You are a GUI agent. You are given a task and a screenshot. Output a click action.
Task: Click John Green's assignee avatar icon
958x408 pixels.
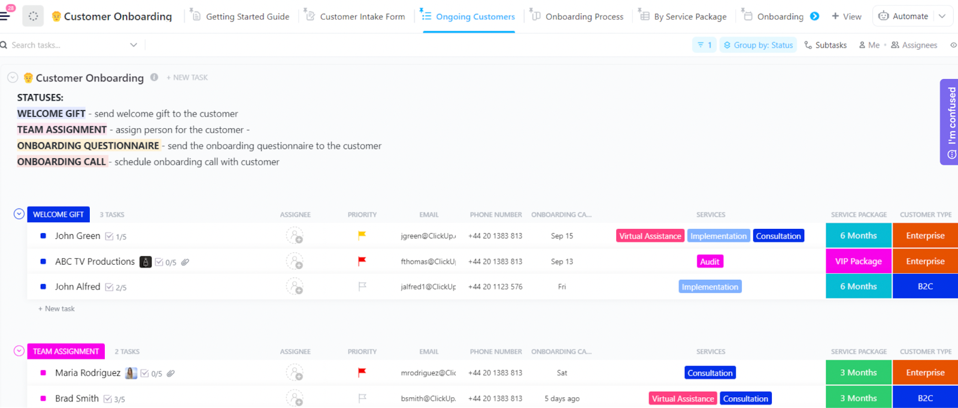[x=294, y=236]
